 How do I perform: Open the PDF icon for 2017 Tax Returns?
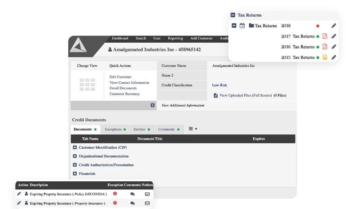pos(325,36)
